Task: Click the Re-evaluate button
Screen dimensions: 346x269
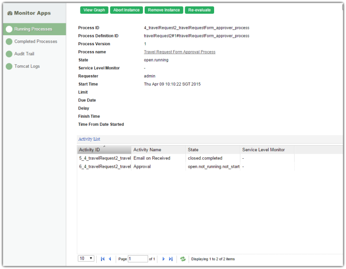Action: 199,10
